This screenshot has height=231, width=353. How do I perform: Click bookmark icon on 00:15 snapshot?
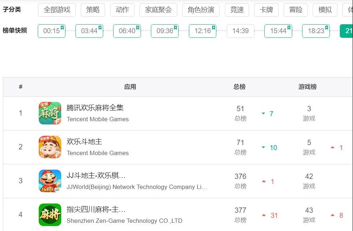tap(62, 28)
